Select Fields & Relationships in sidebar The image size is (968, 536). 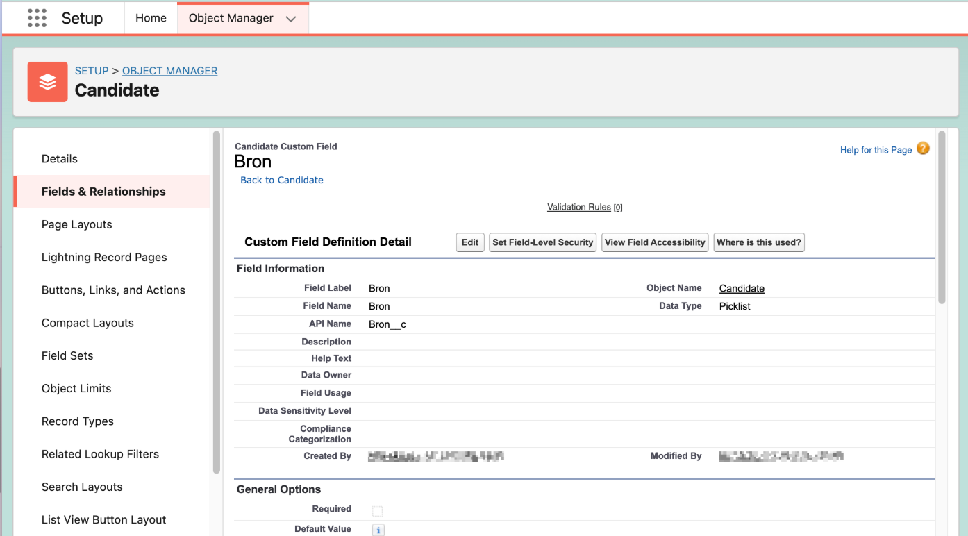(112, 192)
